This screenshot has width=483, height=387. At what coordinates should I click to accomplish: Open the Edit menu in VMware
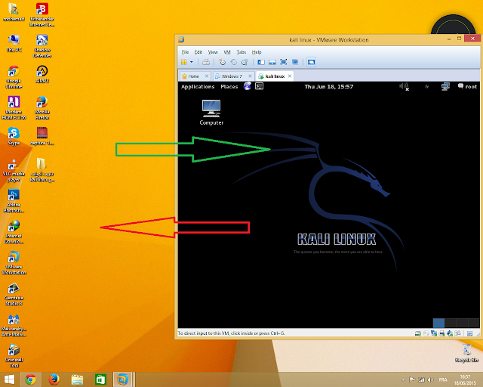click(x=198, y=52)
